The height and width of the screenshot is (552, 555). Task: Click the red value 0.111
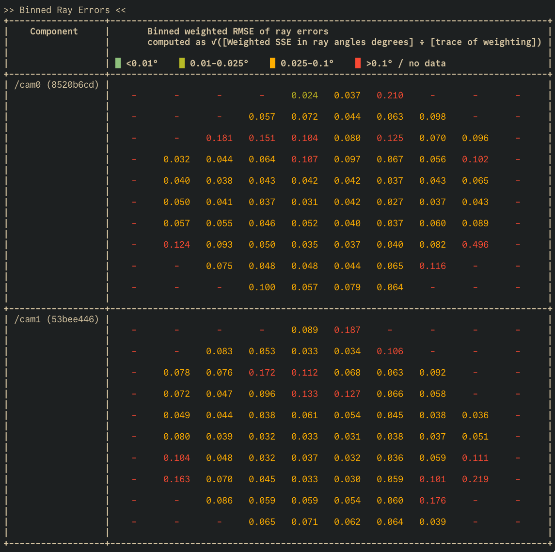click(x=476, y=458)
